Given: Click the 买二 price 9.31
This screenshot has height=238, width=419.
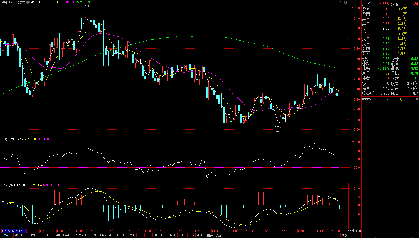Looking at the screenshot, I should [386, 39].
